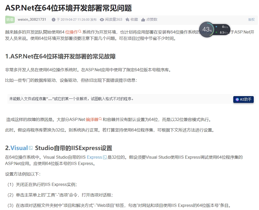Screen dimensions: 259x210
Task: Click the search icon after 编译器
Action: pyautogui.click(x=100, y=119)
